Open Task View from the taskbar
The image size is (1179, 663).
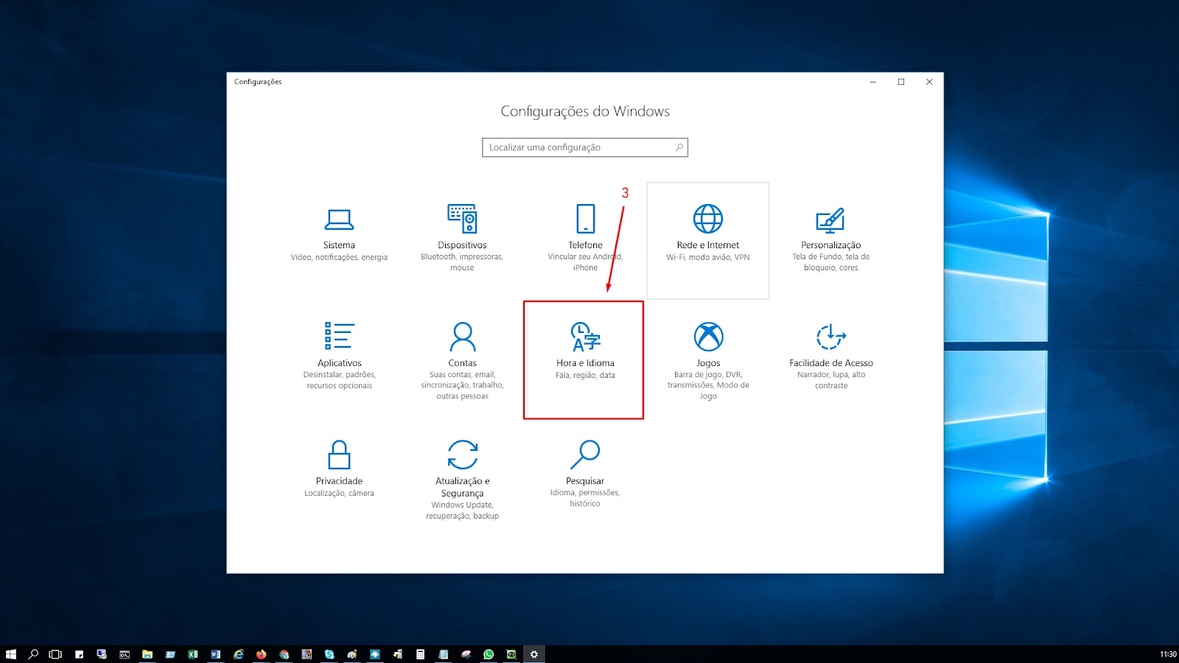[55, 654]
